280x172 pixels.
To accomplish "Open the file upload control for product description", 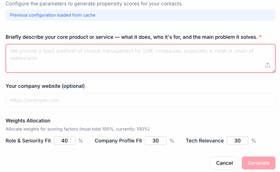I will tap(267, 65).
